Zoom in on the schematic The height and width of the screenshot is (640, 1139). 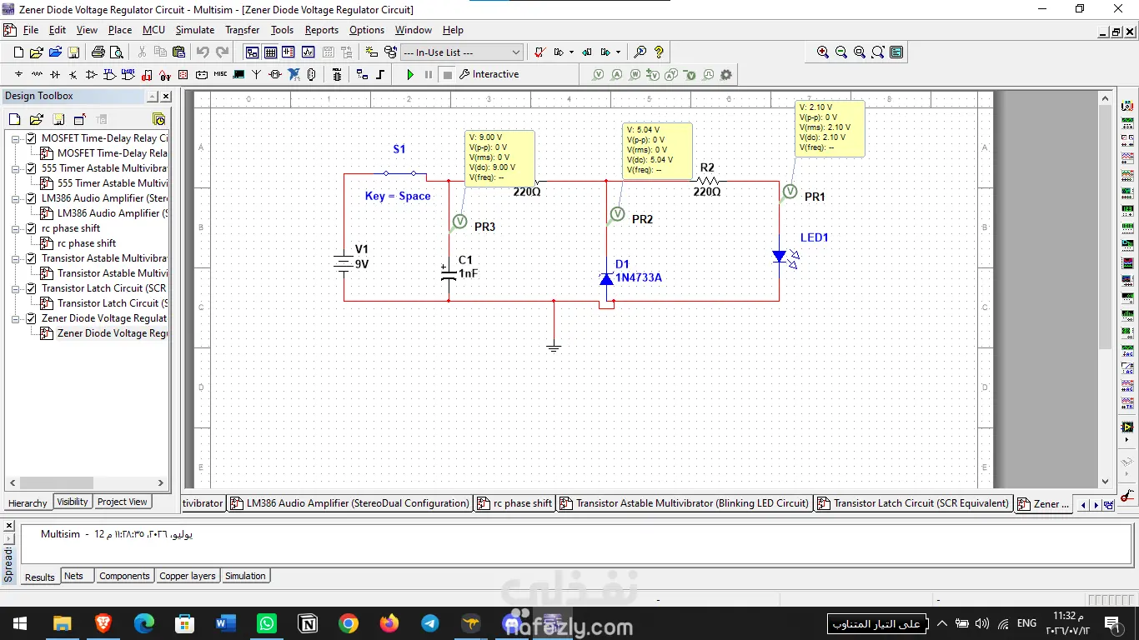click(x=823, y=52)
